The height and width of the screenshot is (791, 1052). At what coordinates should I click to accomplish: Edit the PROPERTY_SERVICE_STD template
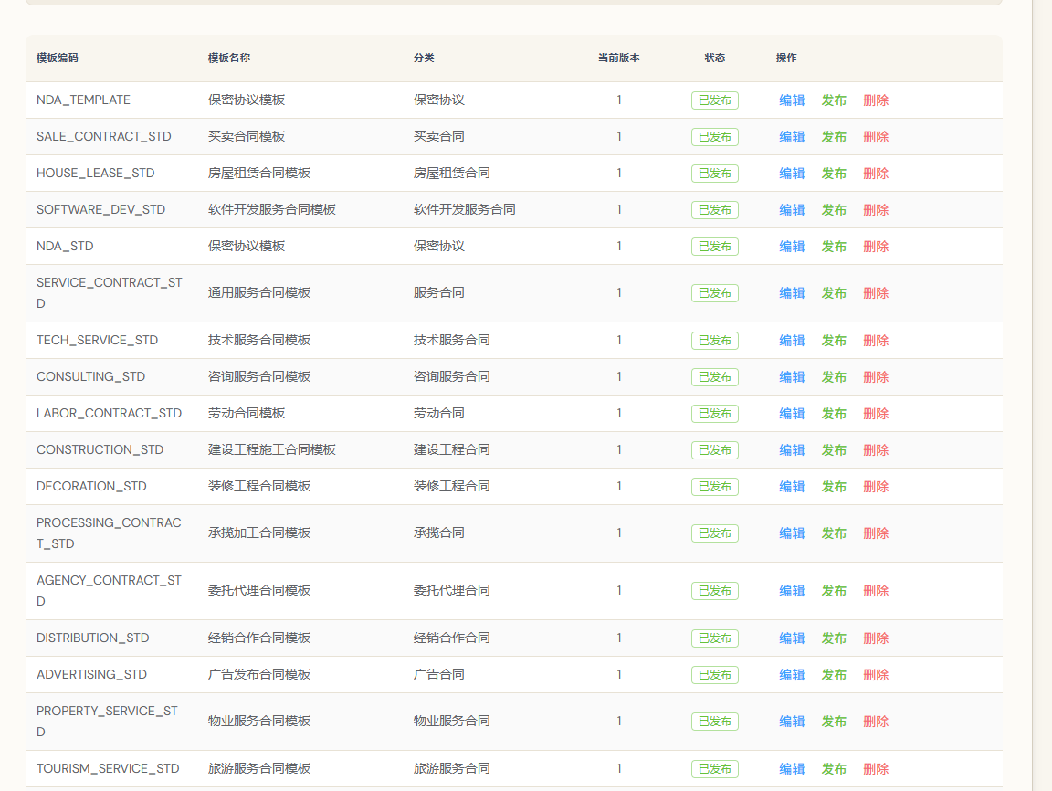pyautogui.click(x=792, y=722)
